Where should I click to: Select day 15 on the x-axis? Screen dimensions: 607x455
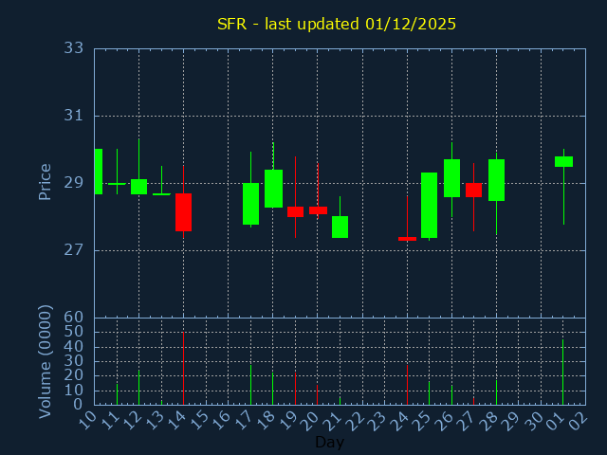click(201, 419)
